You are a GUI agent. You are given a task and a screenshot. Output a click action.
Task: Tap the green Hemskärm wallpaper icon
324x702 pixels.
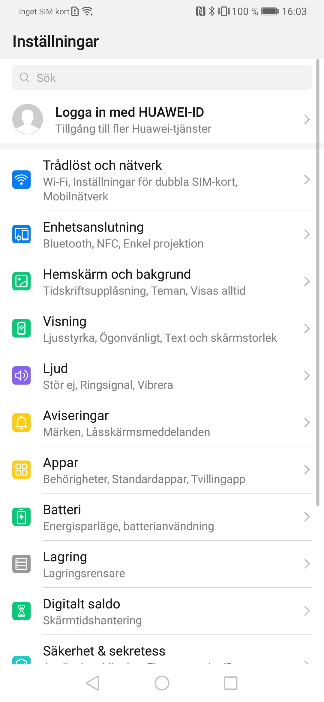tap(21, 281)
